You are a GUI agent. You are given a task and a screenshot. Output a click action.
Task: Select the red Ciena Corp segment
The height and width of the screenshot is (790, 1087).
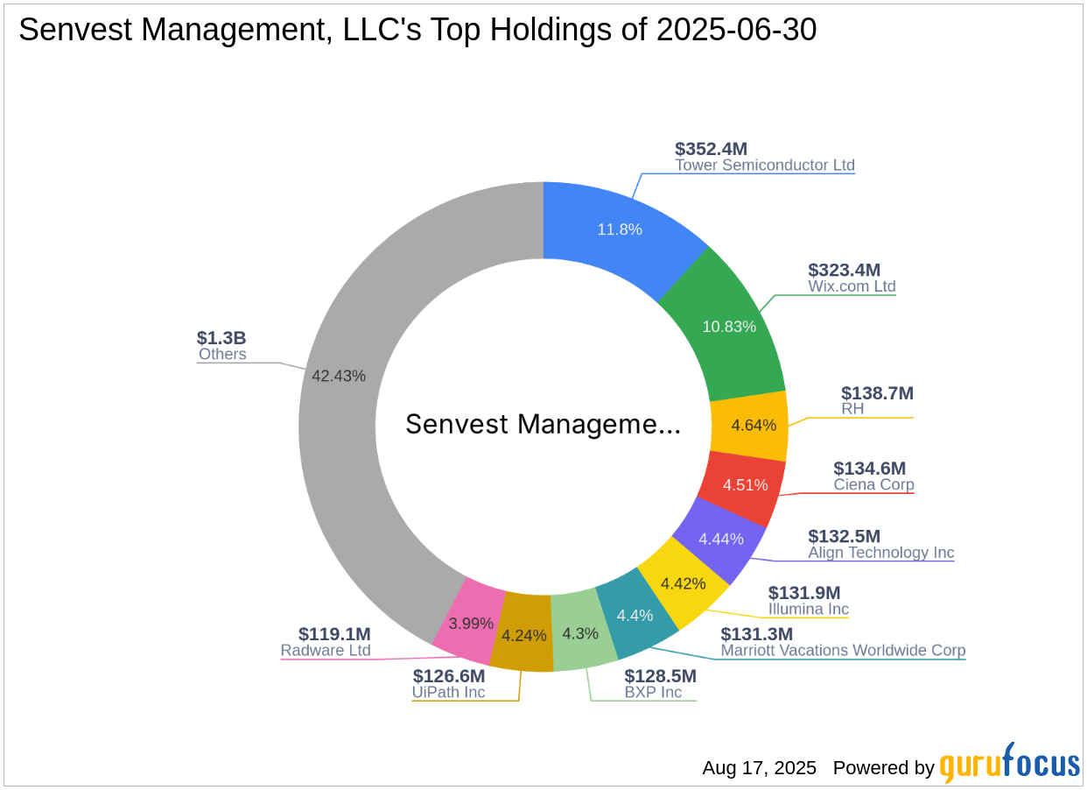745,483
